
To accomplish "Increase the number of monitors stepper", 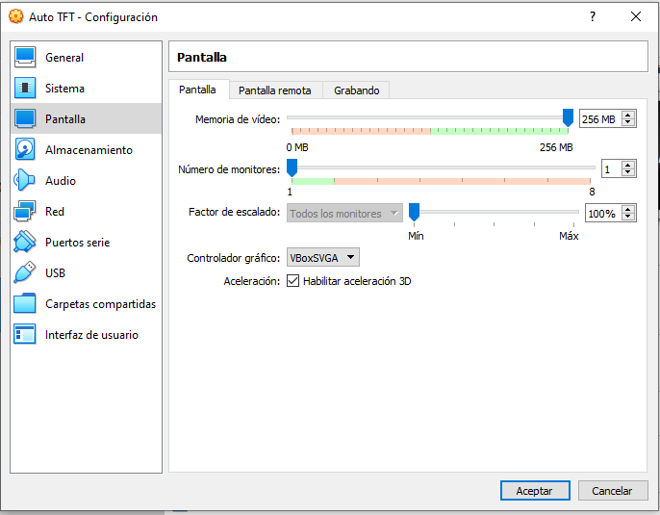I will pyautogui.click(x=628, y=165).
